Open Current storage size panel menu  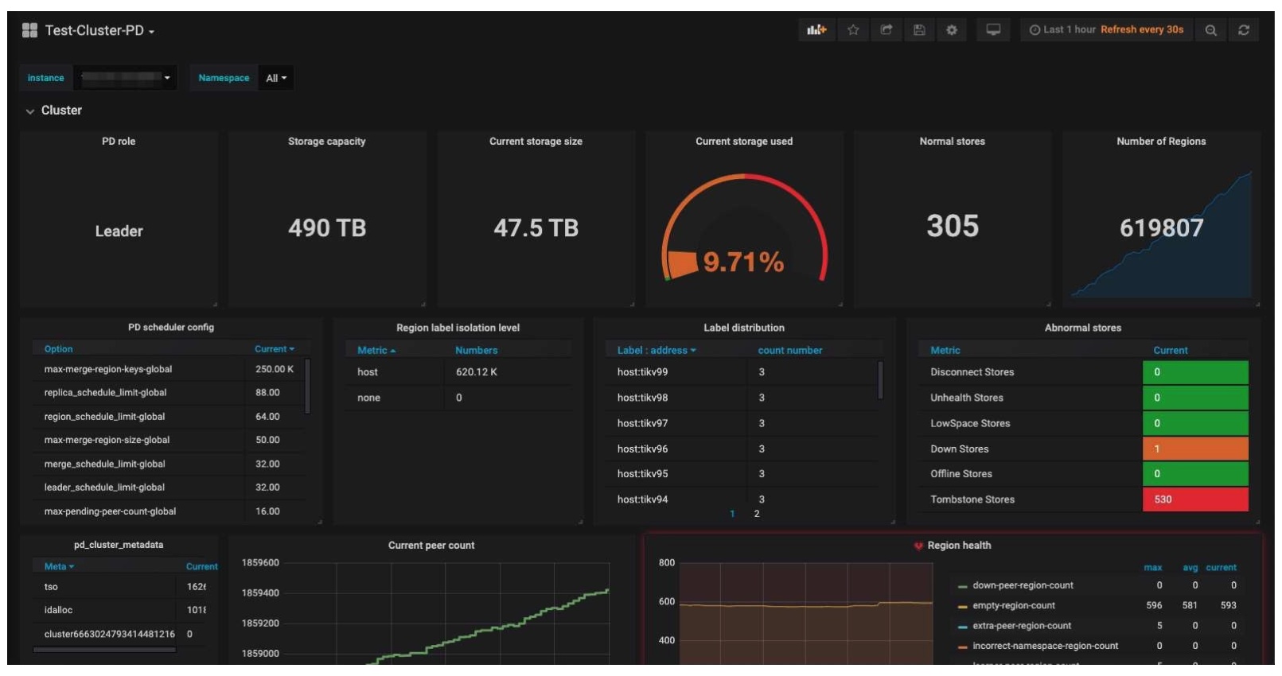click(x=536, y=142)
